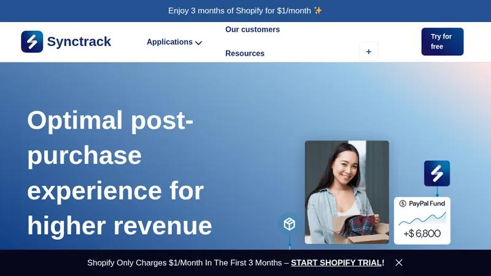491x276 pixels.
Task: Click the package box icon in hero
Action: click(289, 224)
